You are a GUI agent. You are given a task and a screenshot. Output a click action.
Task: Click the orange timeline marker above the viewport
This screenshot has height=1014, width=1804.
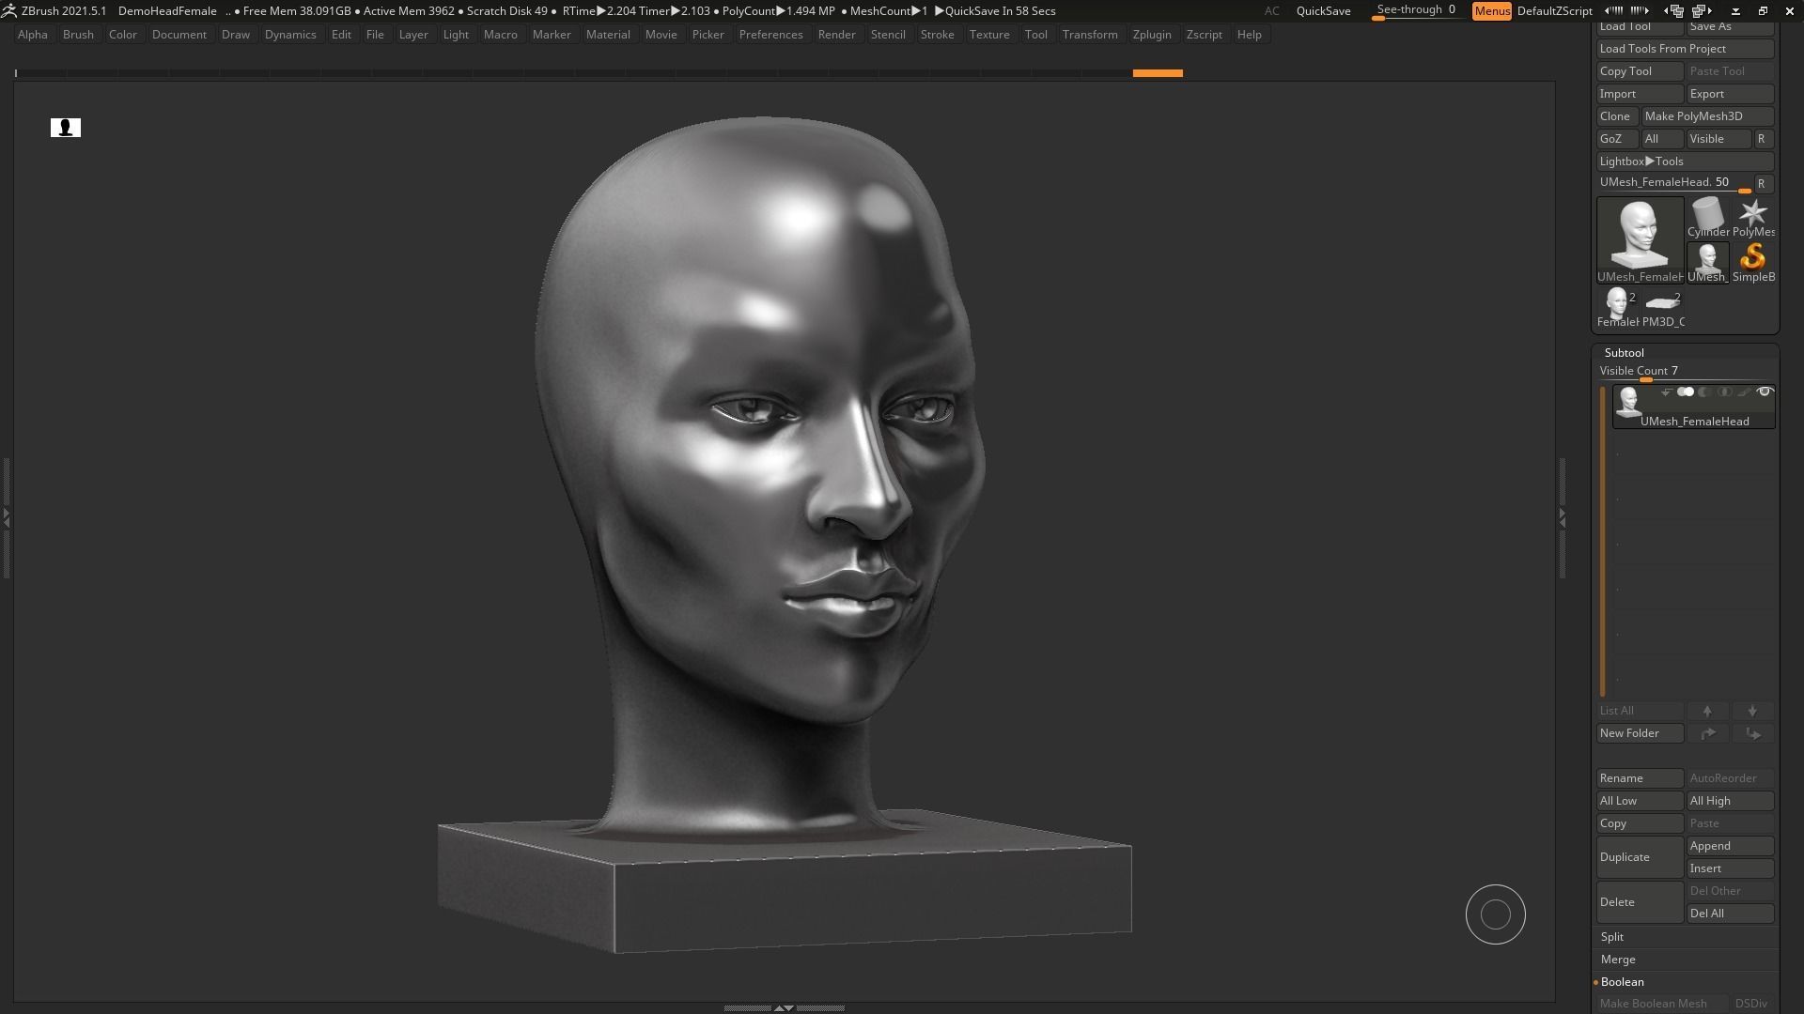(x=1158, y=73)
